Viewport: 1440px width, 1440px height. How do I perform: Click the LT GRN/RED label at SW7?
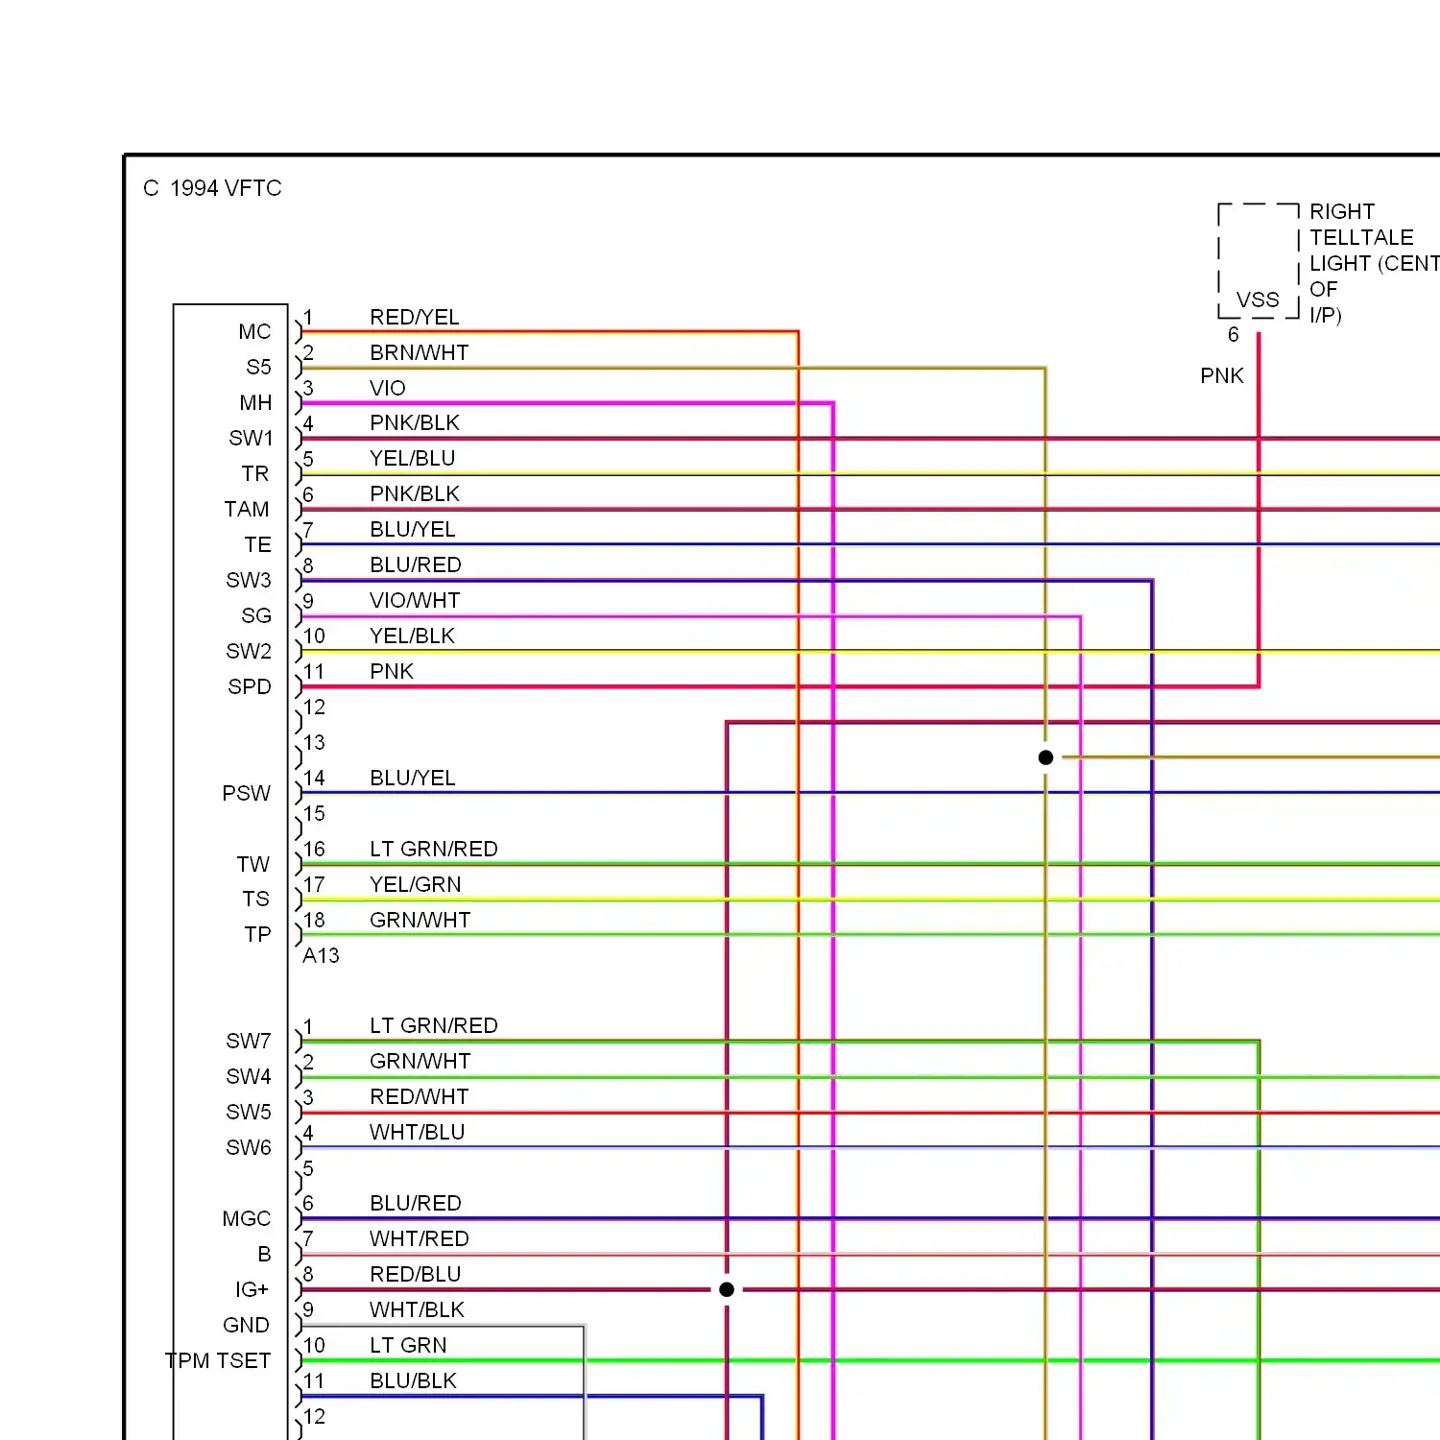pyautogui.click(x=434, y=1025)
